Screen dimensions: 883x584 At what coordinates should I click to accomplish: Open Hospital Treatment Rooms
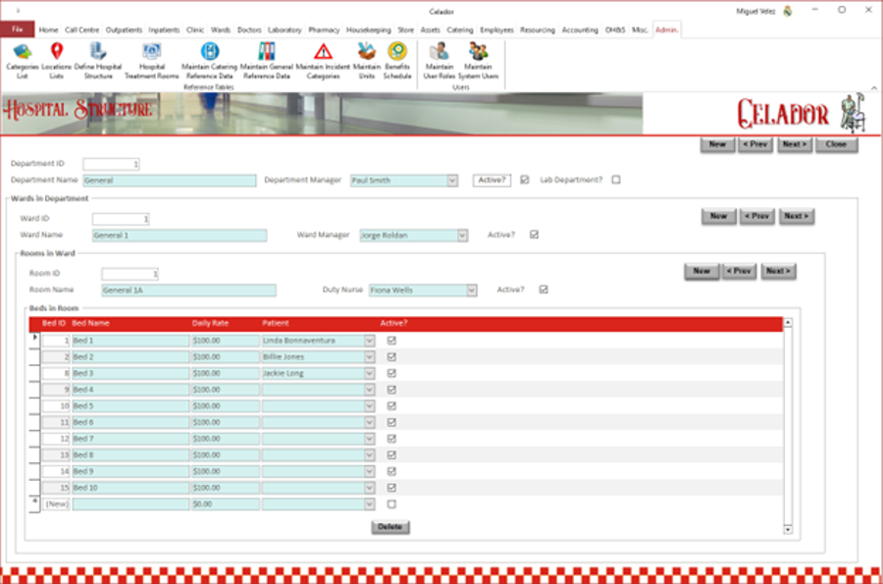tap(151, 59)
